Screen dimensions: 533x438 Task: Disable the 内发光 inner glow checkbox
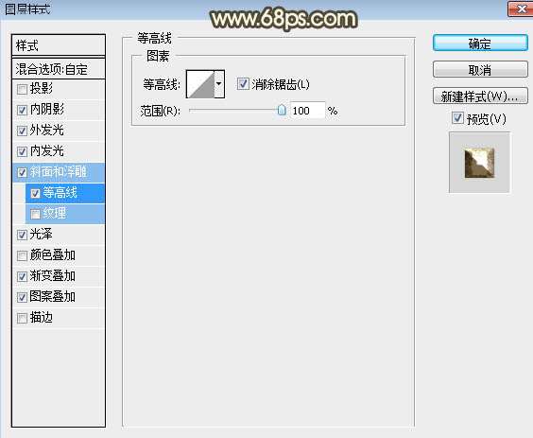tap(22, 151)
